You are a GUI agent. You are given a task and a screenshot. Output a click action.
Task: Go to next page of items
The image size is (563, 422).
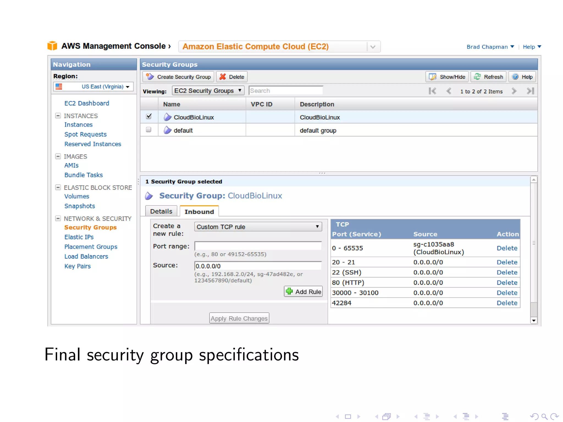(x=514, y=91)
